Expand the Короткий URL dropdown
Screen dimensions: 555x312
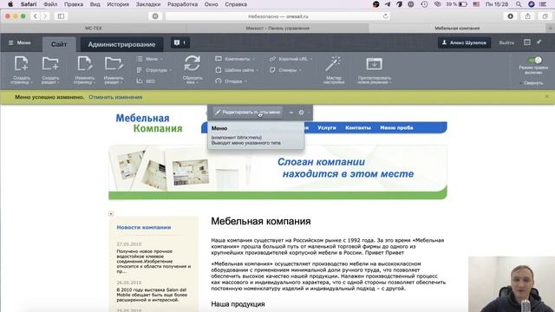point(291,59)
